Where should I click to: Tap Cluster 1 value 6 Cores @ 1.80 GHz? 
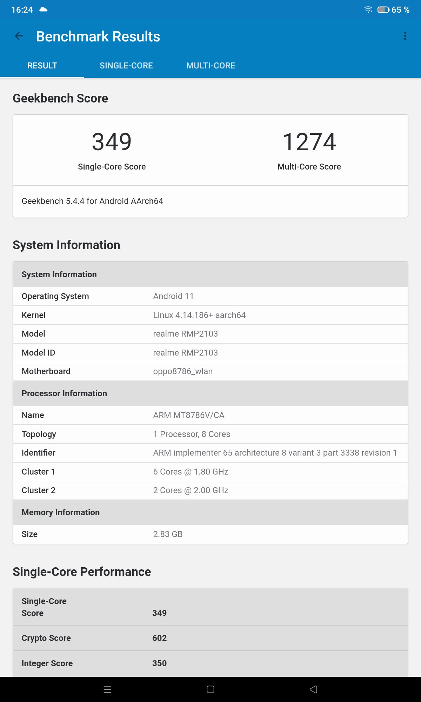coord(191,472)
